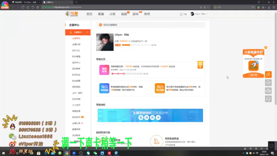The width and height of the screenshot is (277, 156).
Task: Open a new browser tab
Action: 76,2
